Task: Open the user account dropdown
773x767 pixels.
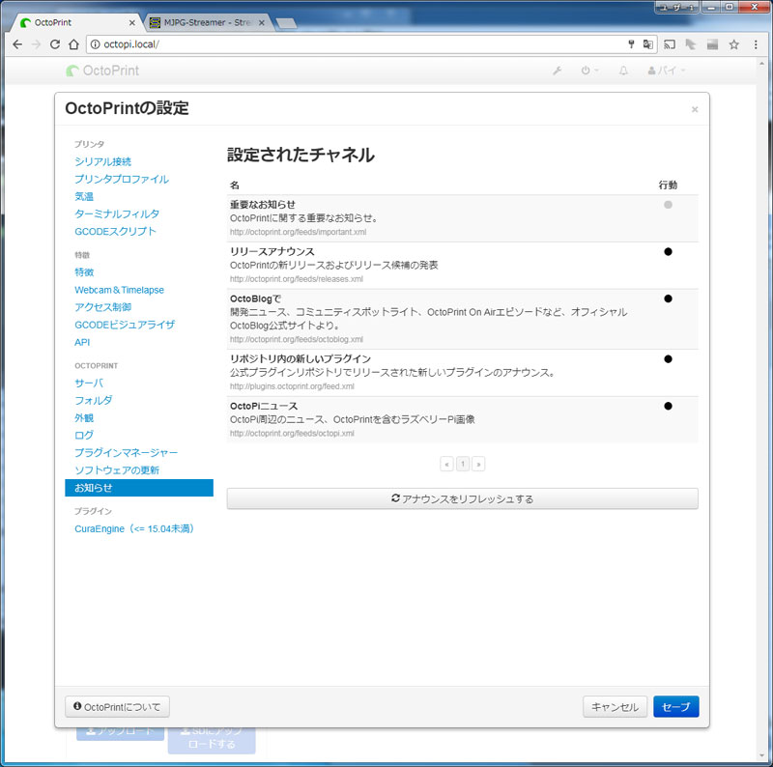Action: 667,71
